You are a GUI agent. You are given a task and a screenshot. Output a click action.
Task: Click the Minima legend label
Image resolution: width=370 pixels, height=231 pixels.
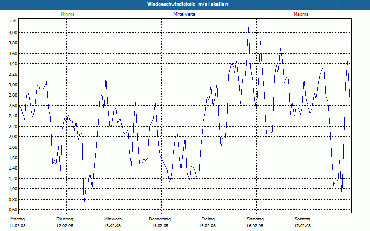68,14
